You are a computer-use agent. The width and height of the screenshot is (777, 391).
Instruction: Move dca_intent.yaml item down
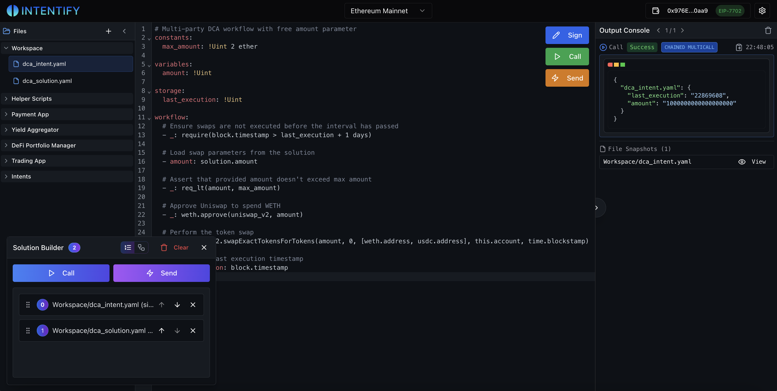pos(177,305)
